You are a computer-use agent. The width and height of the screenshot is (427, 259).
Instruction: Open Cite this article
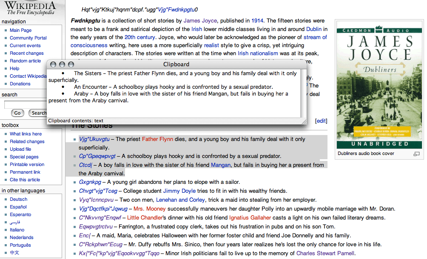25,179
